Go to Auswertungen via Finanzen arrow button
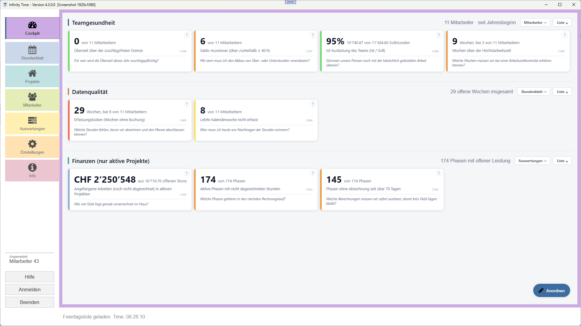The height and width of the screenshot is (326, 581). pos(532,161)
